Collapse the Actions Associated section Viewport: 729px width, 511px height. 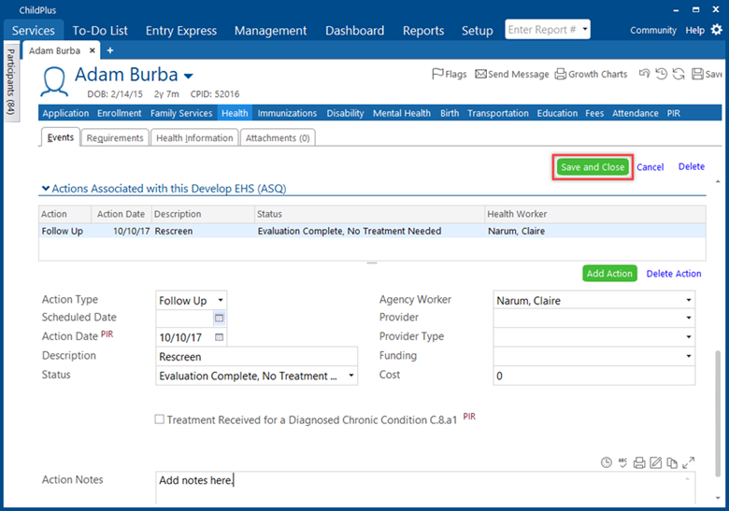coord(45,189)
